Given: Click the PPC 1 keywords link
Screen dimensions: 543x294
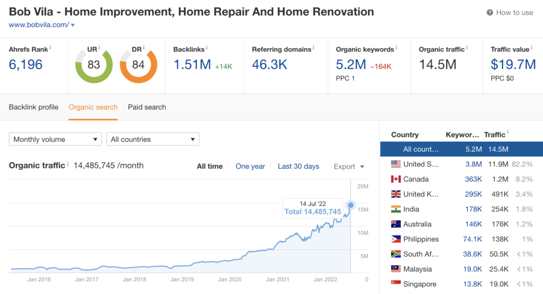Looking at the screenshot, I should (x=353, y=78).
